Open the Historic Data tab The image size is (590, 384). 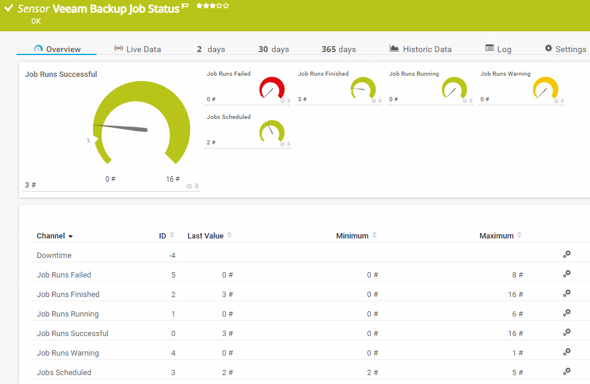(421, 49)
